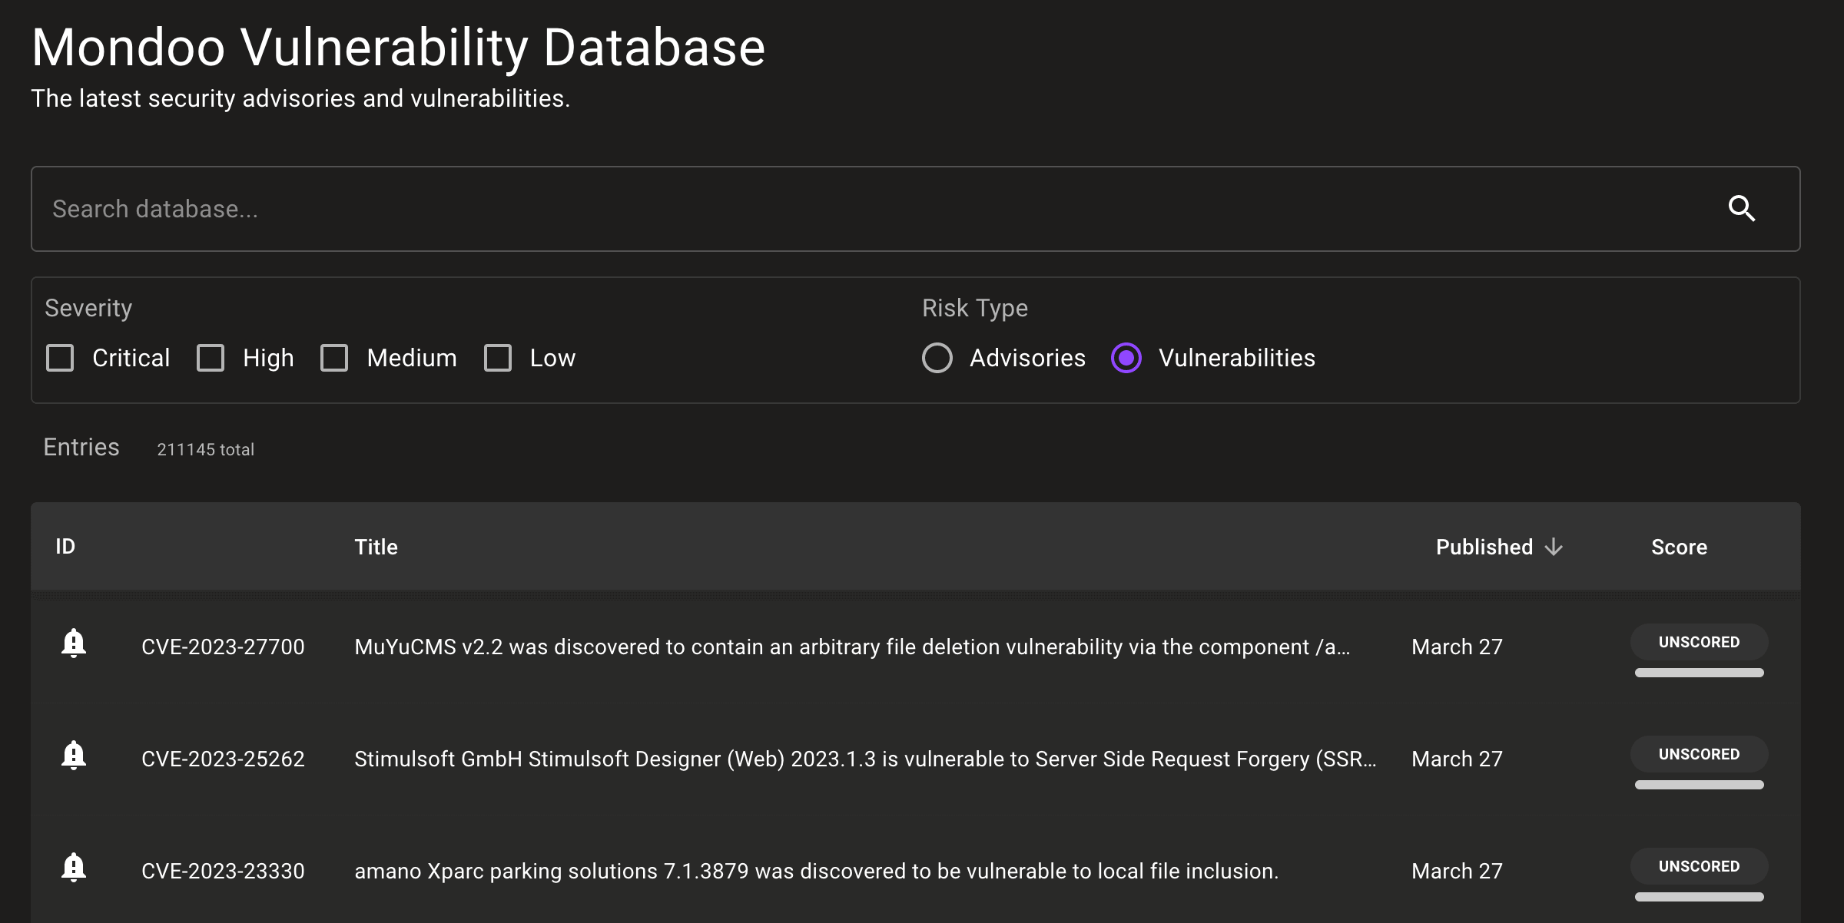Image resolution: width=1844 pixels, height=923 pixels.
Task: Click the bell icon for CVE-2023-23330
Action: coord(74,868)
